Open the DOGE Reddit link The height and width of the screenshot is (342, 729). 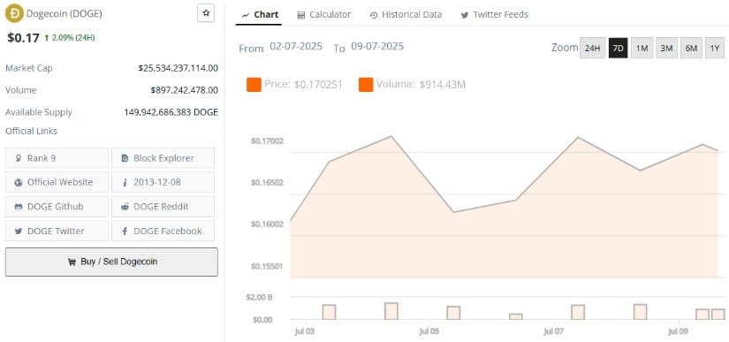(x=163, y=207)
